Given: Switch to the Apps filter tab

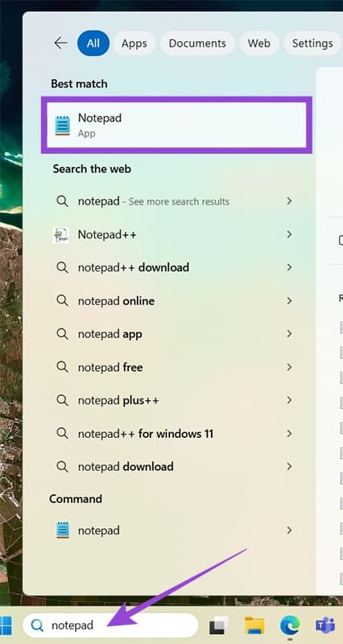Looking at the screenshot, I should (x=134, y=43).
